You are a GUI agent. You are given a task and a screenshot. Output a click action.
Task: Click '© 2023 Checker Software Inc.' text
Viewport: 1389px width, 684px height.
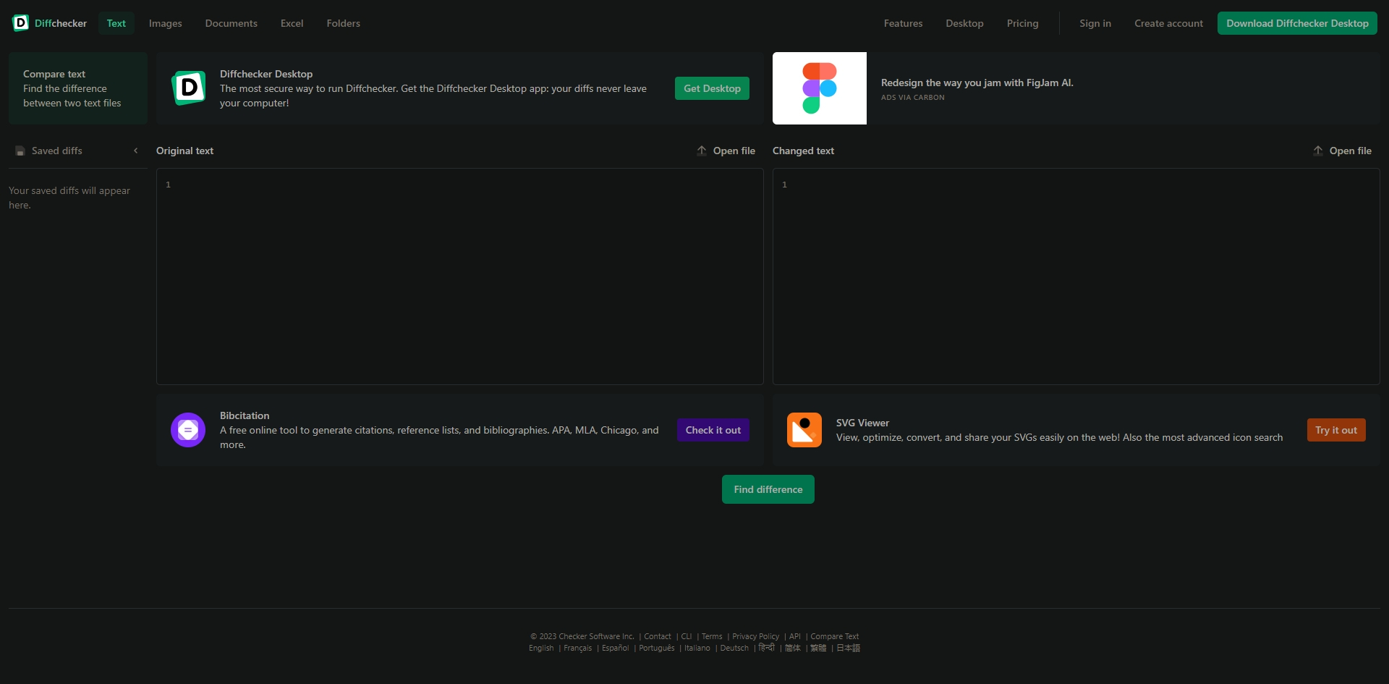click(582, 637)
